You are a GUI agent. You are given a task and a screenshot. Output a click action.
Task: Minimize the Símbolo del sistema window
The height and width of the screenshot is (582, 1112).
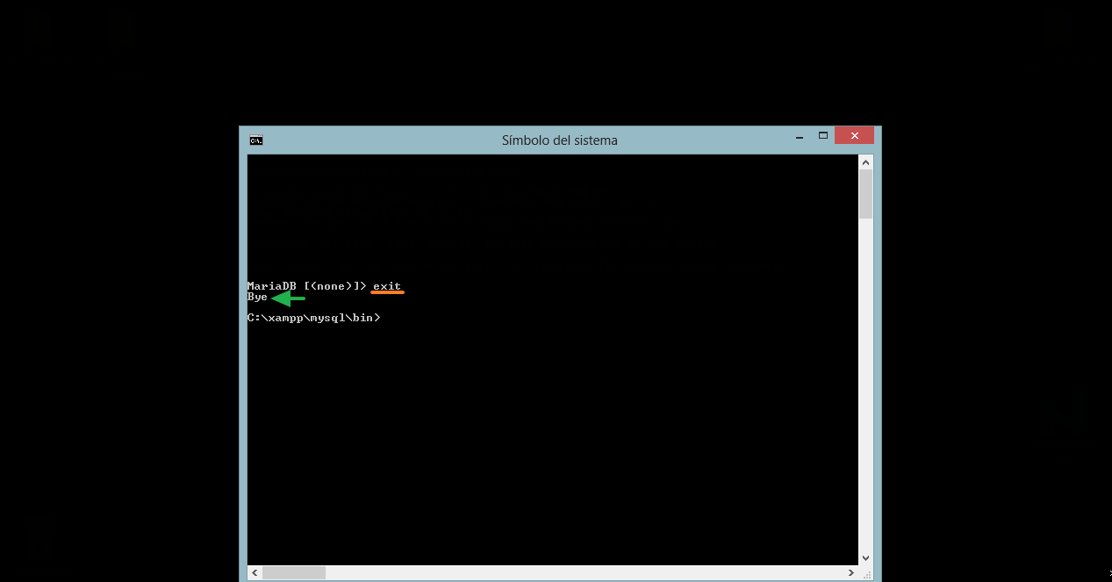(799, 135)
